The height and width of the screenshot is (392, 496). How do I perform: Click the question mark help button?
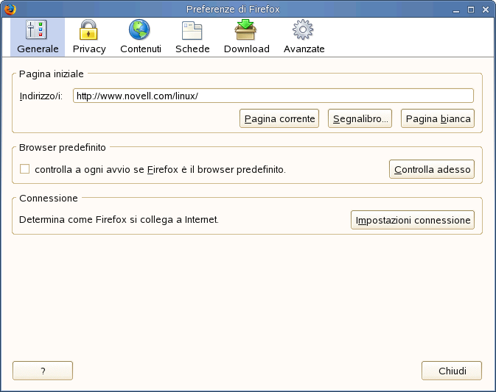pos(43,371)
